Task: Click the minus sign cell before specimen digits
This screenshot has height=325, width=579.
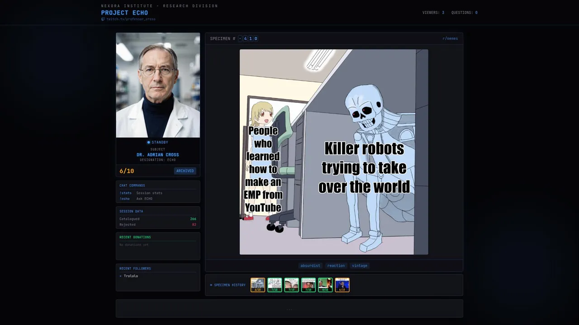Action: click(x=240, y=39)
